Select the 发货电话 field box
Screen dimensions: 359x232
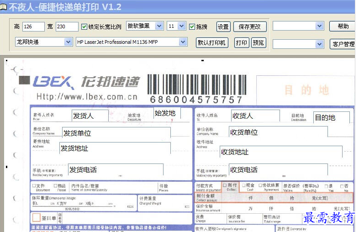click(116, 170)
